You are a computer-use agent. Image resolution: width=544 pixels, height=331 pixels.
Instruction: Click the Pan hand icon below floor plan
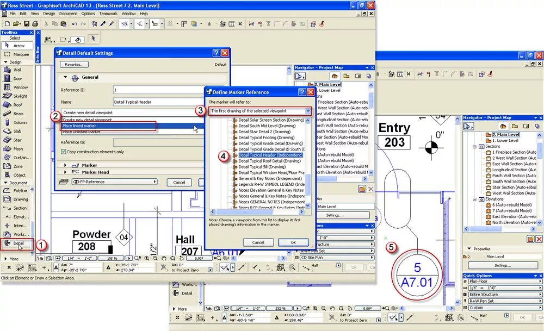pos(164,258)
